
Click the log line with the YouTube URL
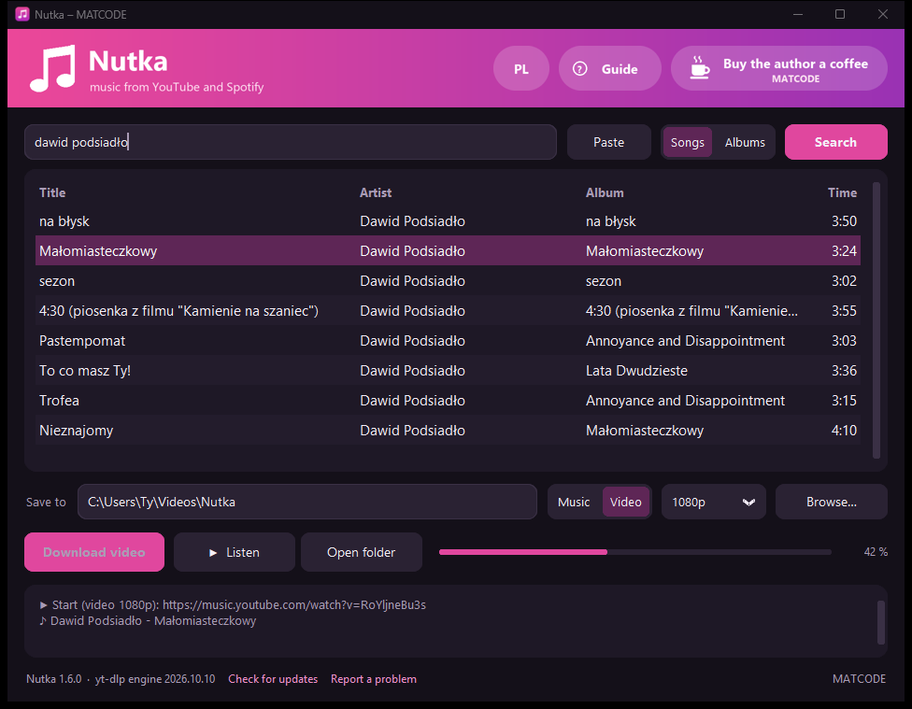point(234,605)
